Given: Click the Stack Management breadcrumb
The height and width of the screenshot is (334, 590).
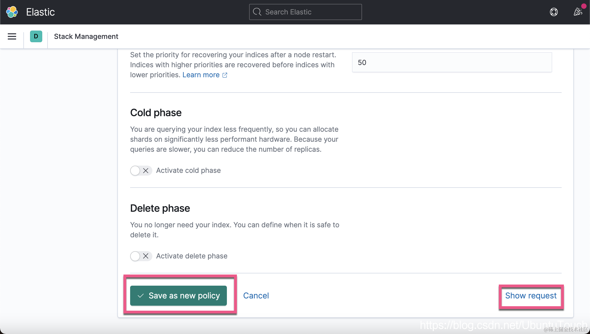Looking at the screenshot, I should pyautogui.click(x=86, y=36).
